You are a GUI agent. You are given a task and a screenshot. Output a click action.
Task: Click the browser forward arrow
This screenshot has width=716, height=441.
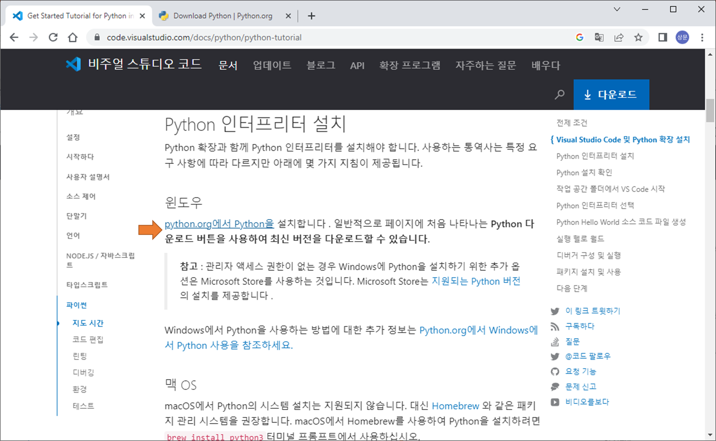34,37
